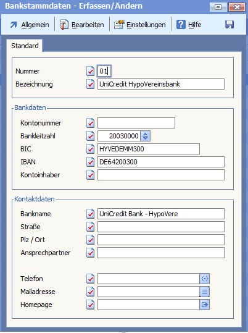Click the checkmark icon next to Mailadresse

tap(90, 292)
